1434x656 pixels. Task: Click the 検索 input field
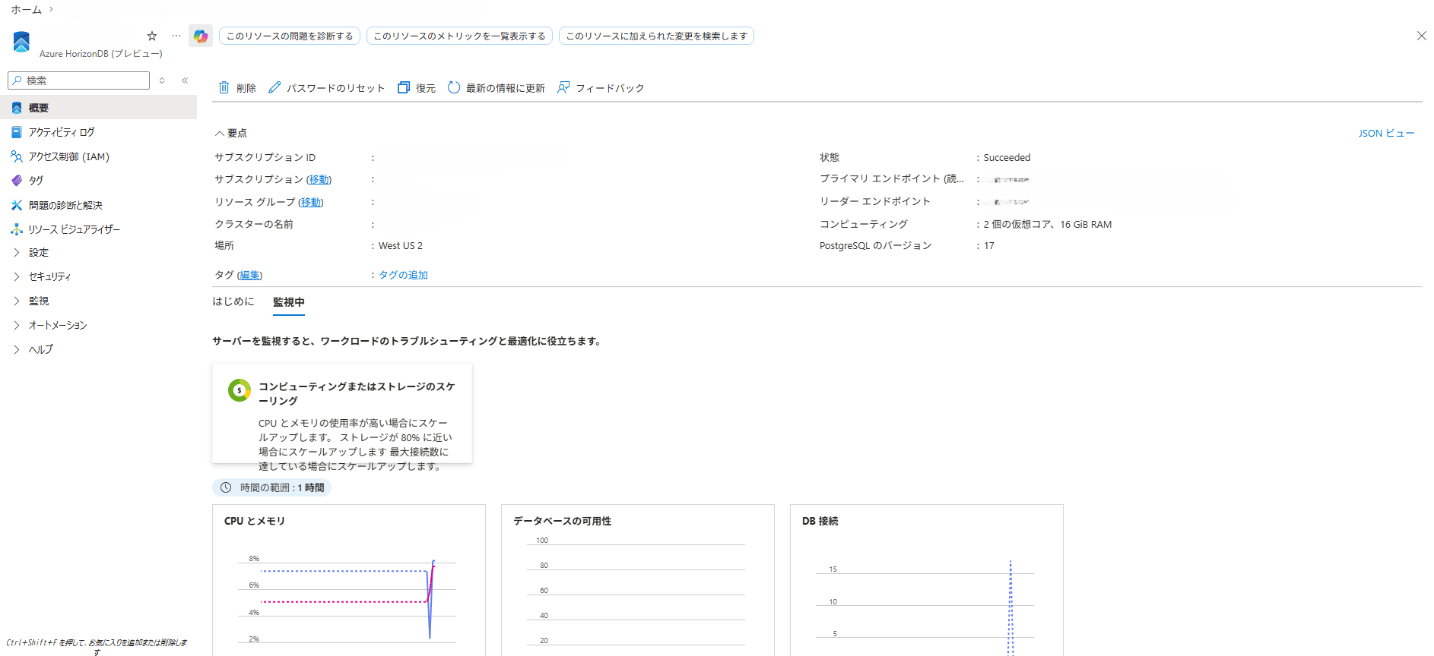coord(78,80)
